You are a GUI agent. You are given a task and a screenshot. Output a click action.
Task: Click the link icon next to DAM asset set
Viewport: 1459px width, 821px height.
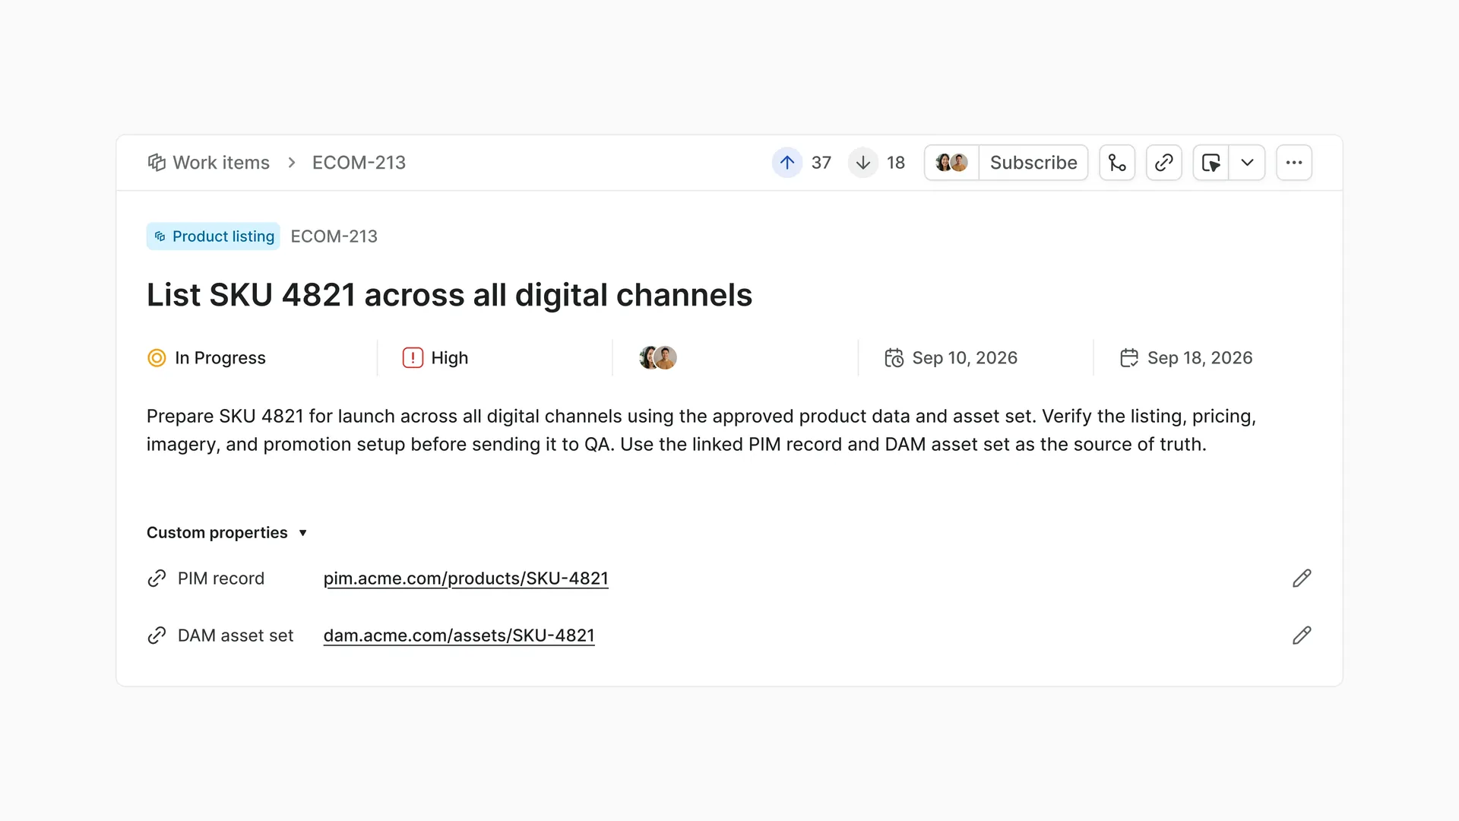[x=157, y=636]
